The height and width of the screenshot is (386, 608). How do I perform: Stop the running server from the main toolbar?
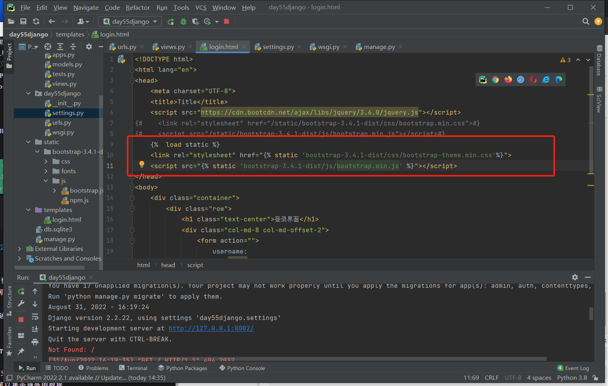(226, 21)
